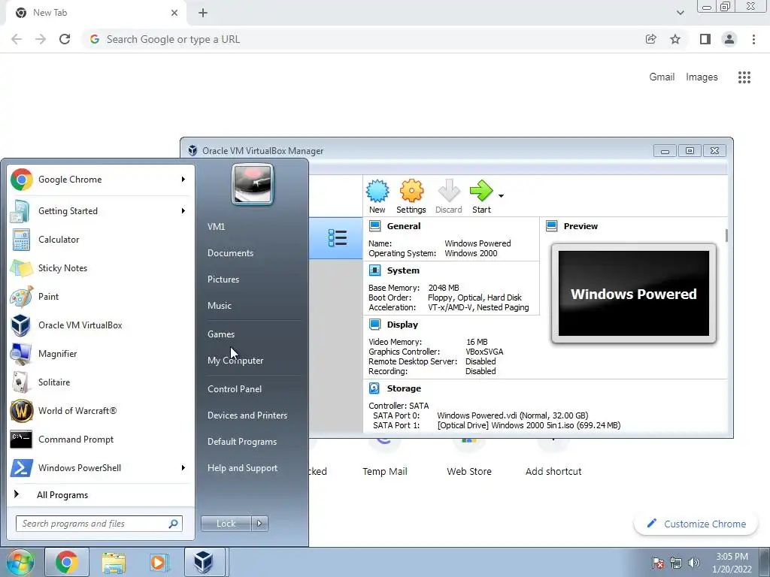The image size is (770, 577).
Task: Open Help and Support
Action: [x=243, y=468]
